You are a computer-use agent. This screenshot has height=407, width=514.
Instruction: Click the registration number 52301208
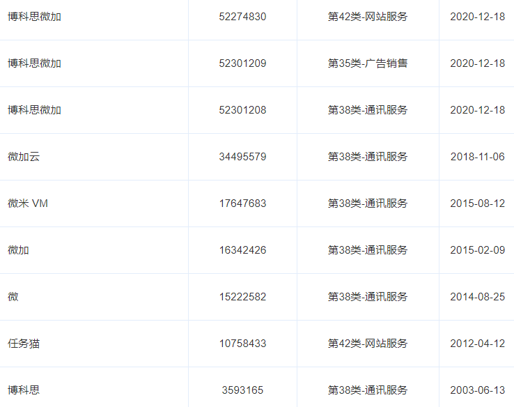(x=242, y=110)
